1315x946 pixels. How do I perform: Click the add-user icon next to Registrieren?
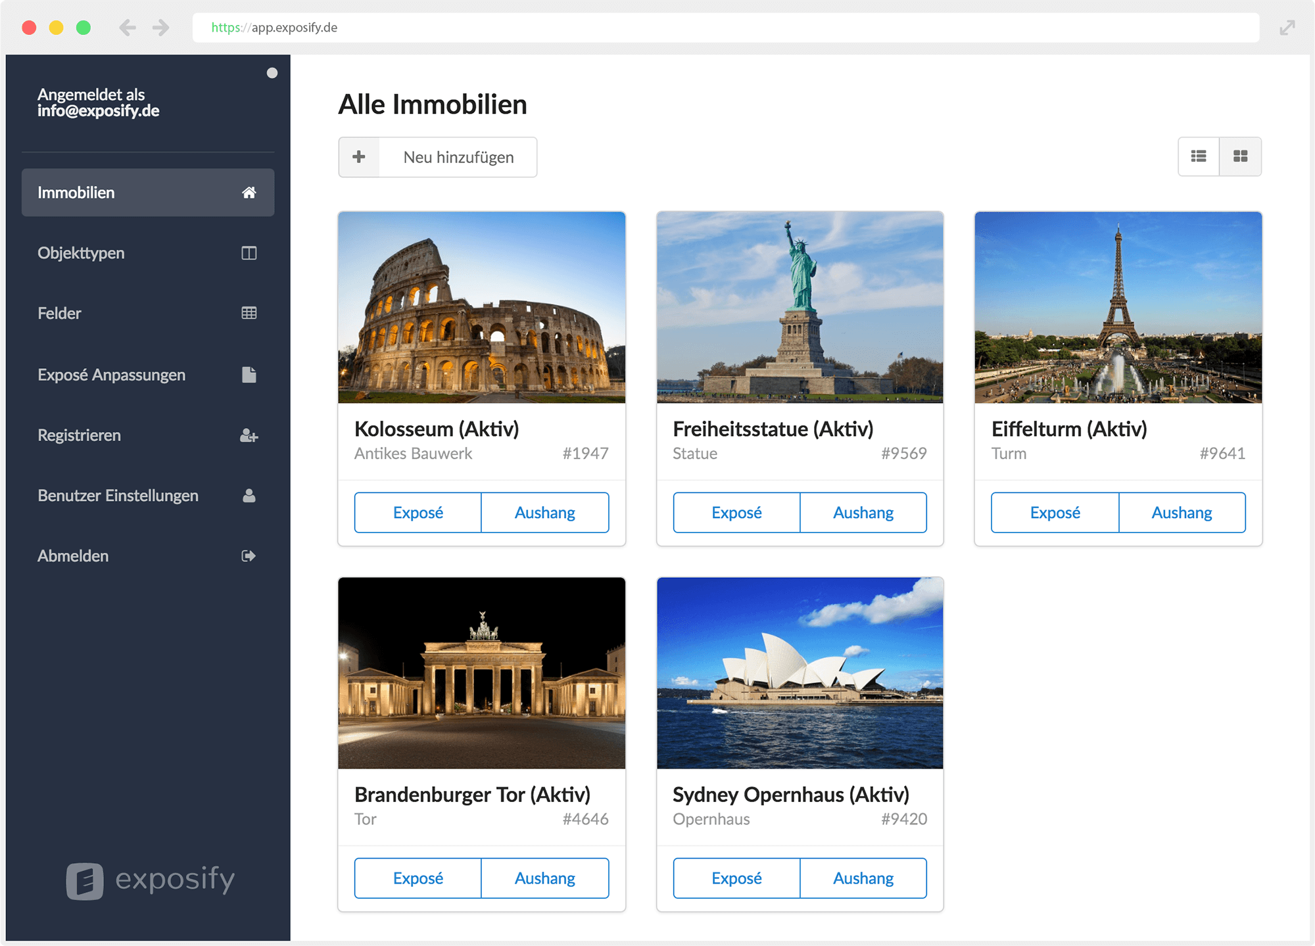click(x=249, y=435)
